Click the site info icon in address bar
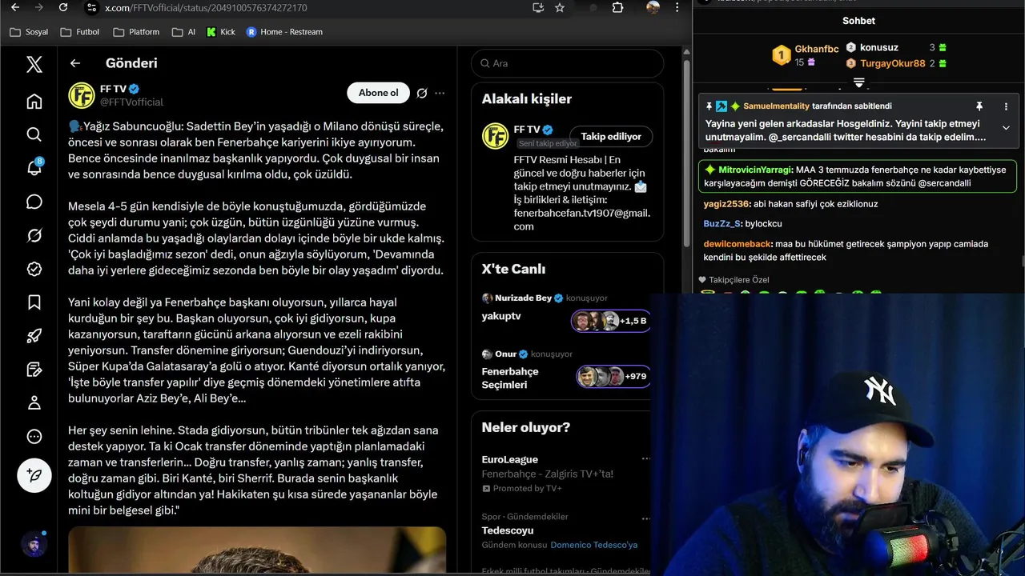The image size is (1025, 576). click(x=91, y=8)
